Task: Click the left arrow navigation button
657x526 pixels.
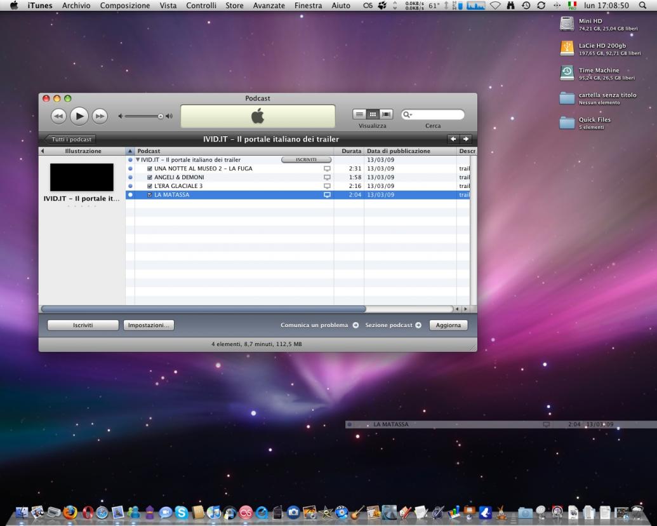Action: (x=453, y=139)
